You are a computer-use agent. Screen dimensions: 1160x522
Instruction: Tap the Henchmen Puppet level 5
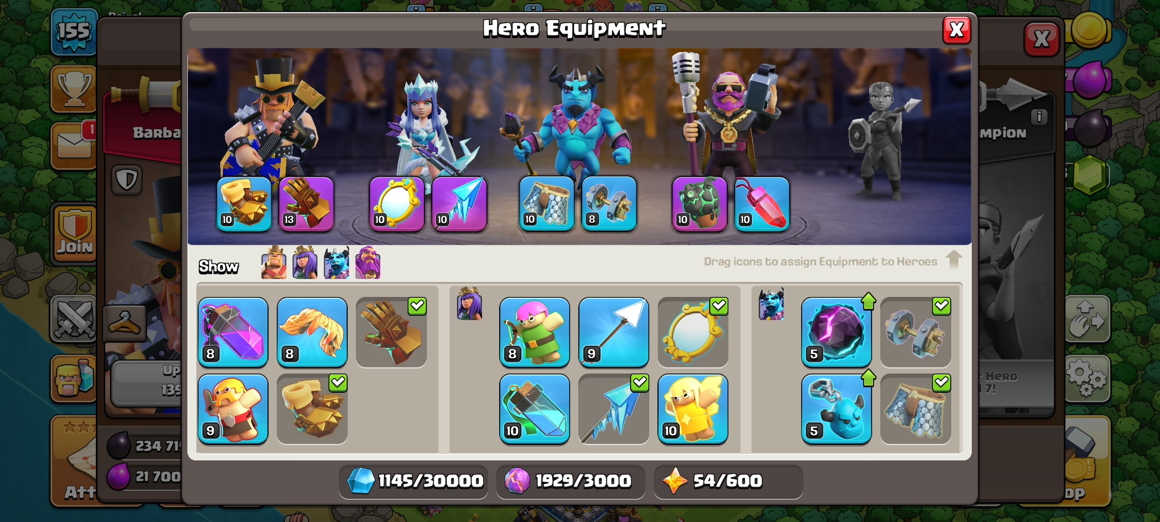836,409
